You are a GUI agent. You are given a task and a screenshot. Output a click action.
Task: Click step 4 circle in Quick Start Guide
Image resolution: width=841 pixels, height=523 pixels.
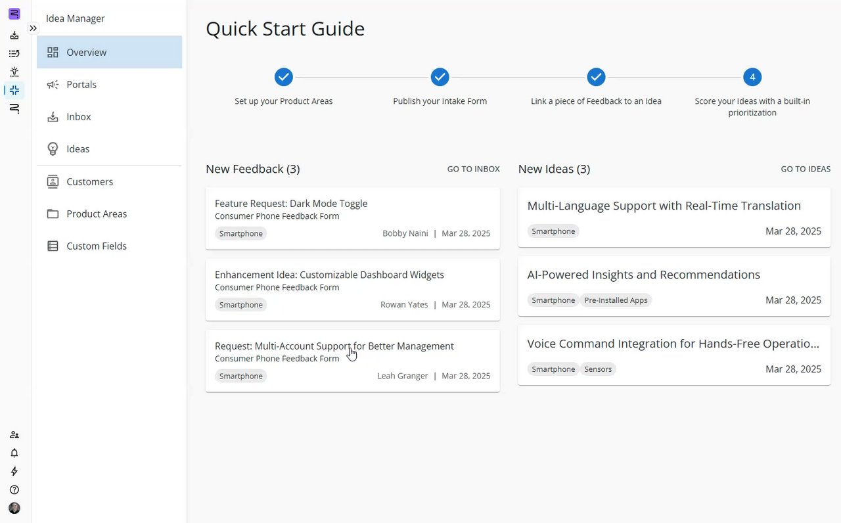[x=752, y=78]
